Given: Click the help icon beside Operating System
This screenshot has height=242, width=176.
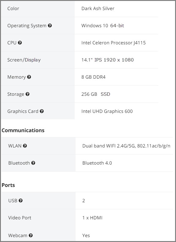Looking at the screenshot, I should (50, 25).
